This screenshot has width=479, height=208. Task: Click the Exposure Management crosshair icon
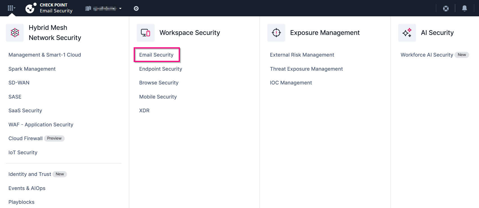tap(276, 33)
